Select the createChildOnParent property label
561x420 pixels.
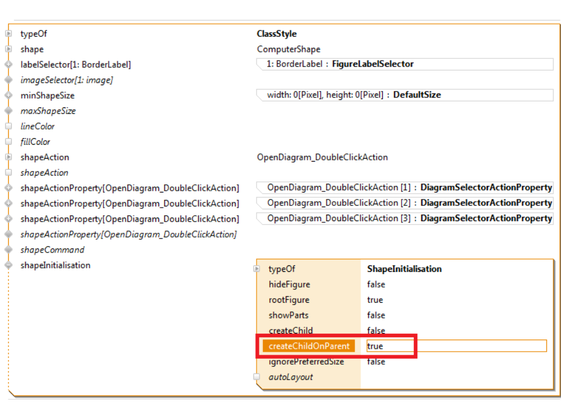(309, 346)
